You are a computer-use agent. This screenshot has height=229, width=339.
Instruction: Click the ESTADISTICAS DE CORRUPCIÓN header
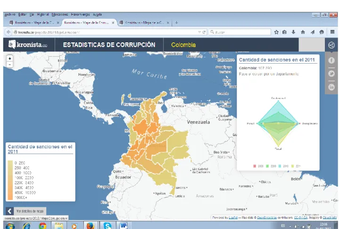[x=109, y=45]
